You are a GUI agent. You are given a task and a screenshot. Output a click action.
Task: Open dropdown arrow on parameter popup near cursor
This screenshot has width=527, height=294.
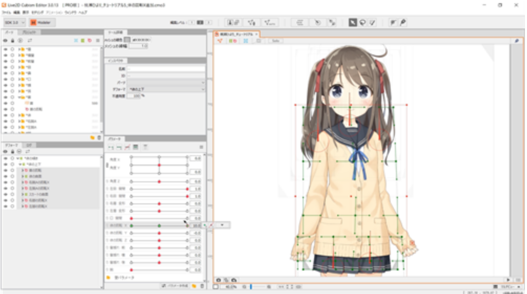[x=222, y=225]
